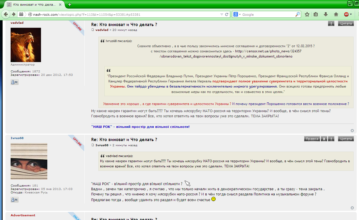The height and width of the screenshot is (220, 359).
Task: Click the 'Ivrus68 писал(а):' quote header
Action: (119, 41)
